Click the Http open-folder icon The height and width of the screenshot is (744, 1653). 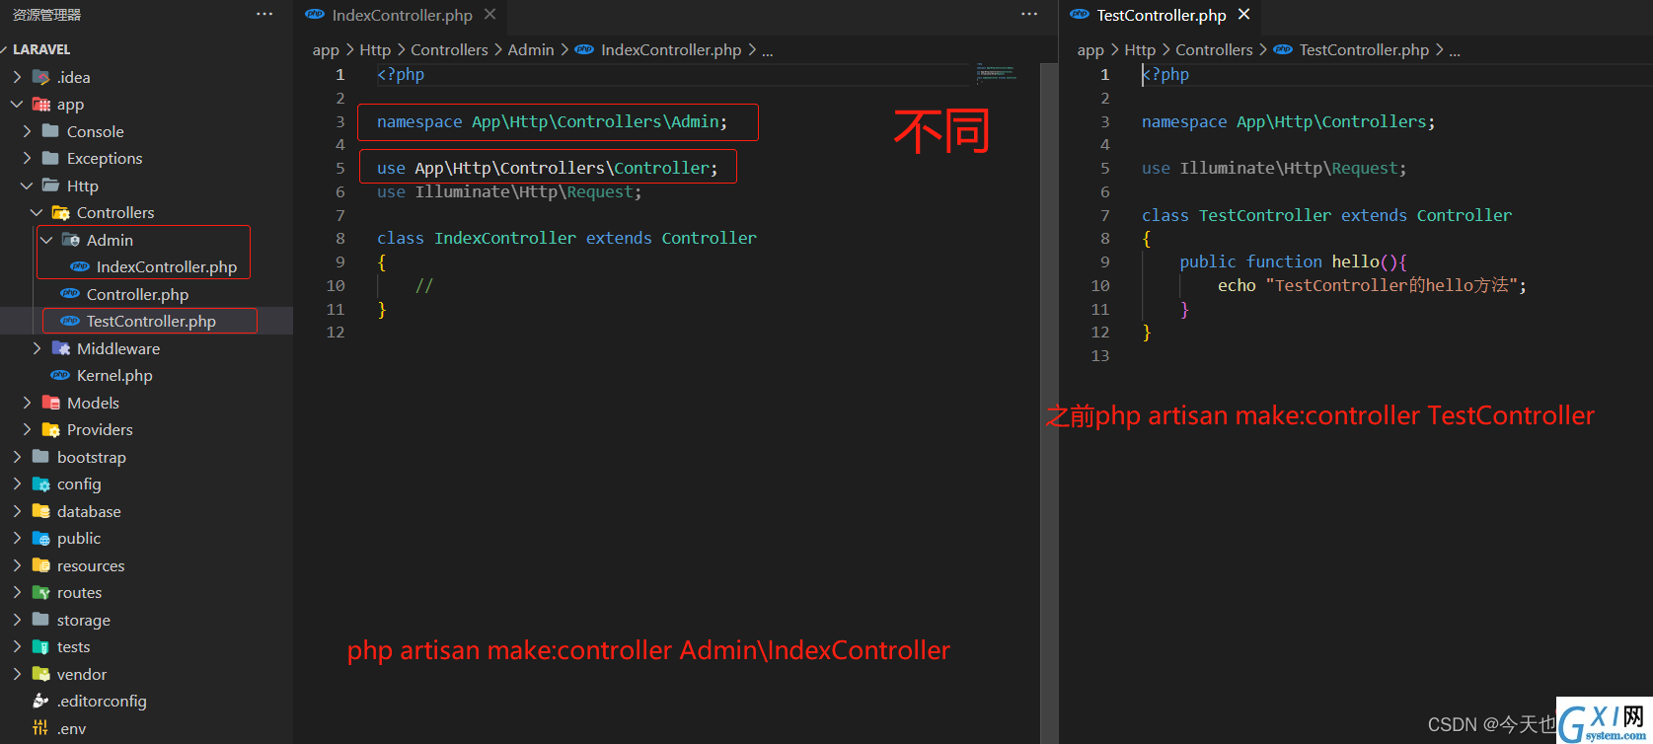(50, 186)
